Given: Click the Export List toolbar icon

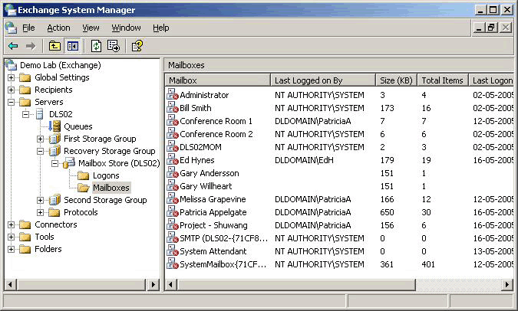Looking at the screenshot, I should click(114, 46).
